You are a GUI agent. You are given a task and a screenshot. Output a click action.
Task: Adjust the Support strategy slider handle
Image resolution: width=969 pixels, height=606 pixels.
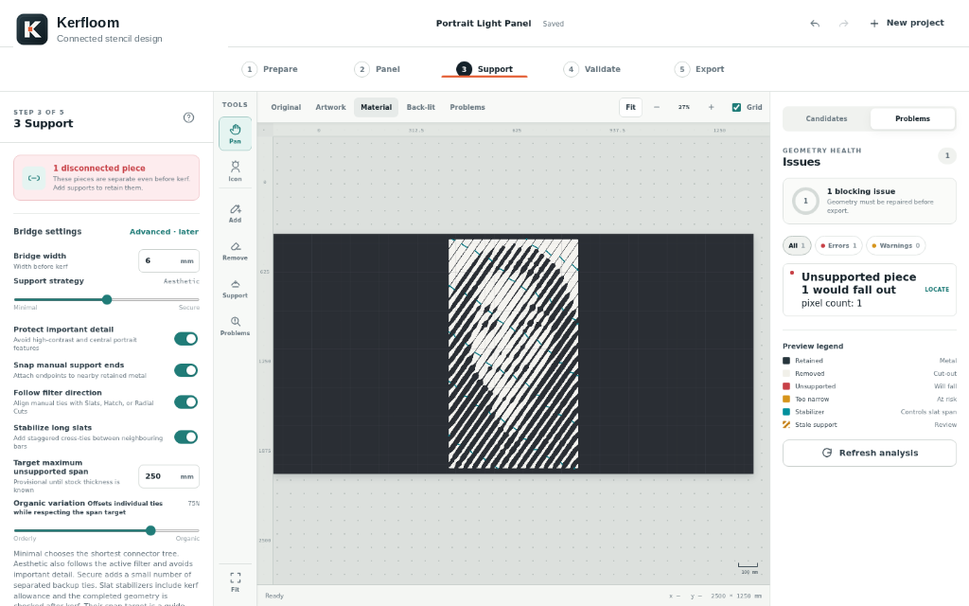[x=107, y=299]
